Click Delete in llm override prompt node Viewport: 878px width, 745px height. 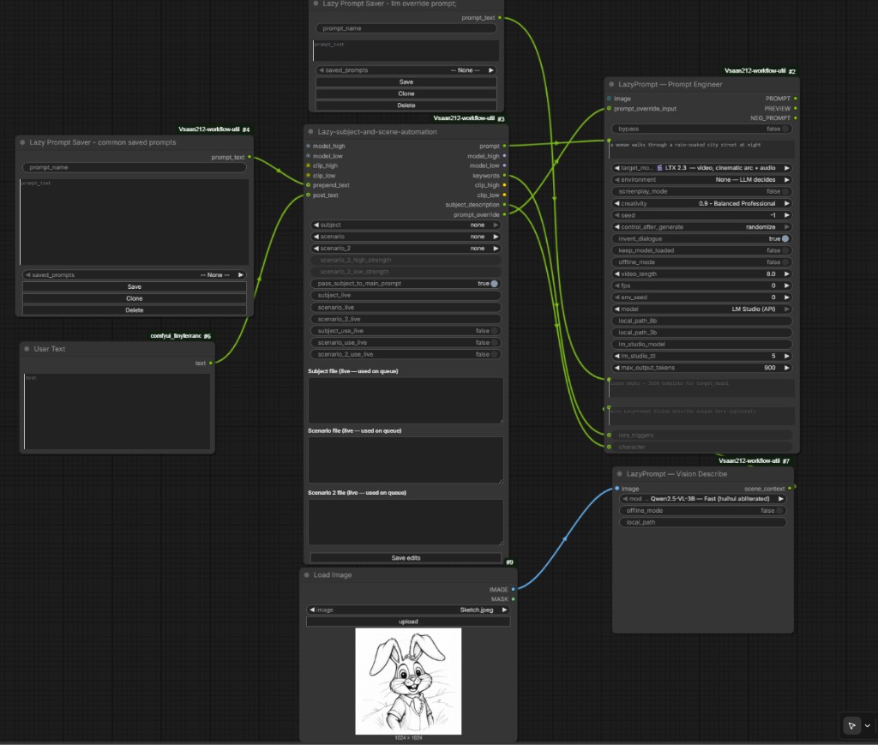tap(406, 105)
